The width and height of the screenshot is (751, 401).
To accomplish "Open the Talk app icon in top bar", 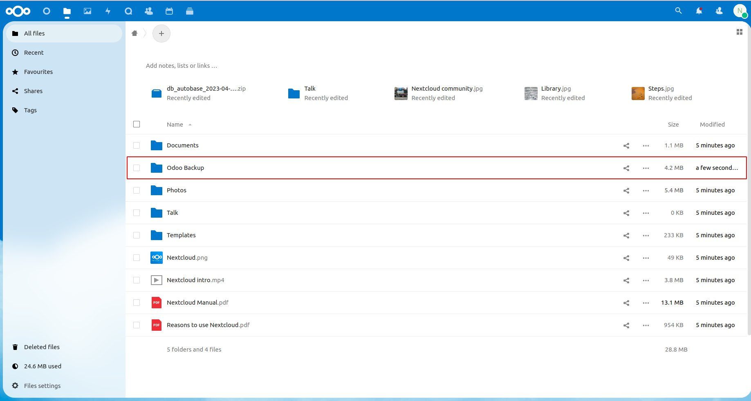I will (128, 11).
